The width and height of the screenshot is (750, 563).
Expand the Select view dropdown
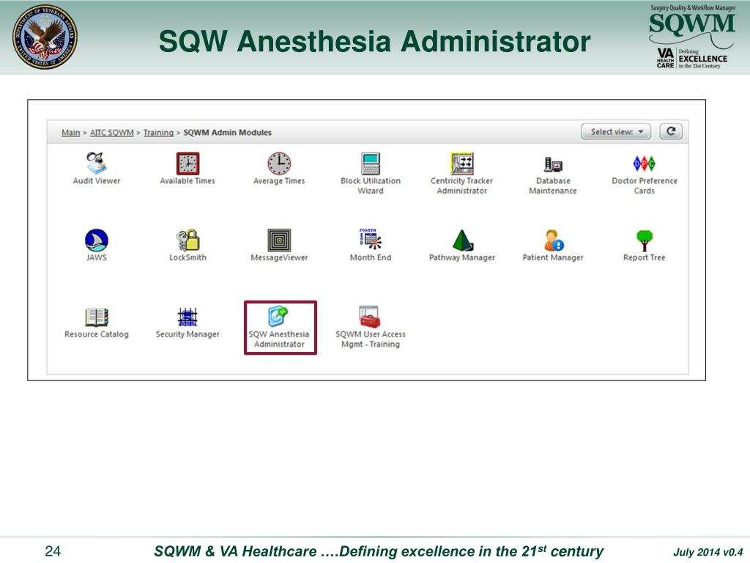click(616, 132)
